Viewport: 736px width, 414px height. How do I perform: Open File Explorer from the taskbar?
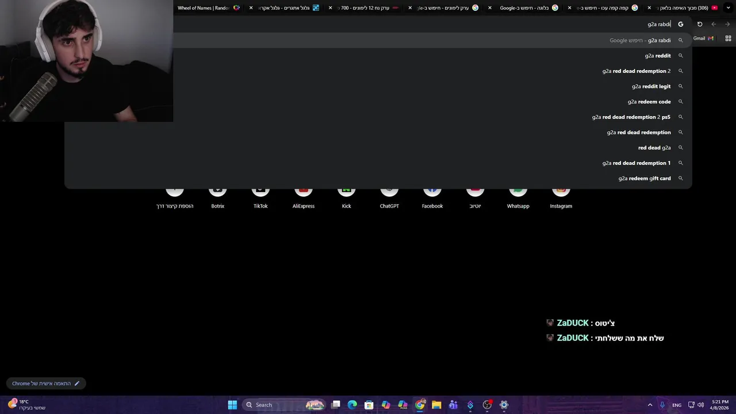(436, 405)
